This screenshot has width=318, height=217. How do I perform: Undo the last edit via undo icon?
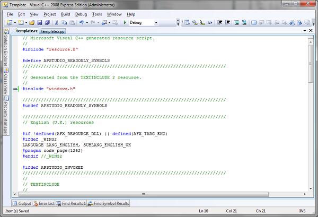[x=82, y=22]
